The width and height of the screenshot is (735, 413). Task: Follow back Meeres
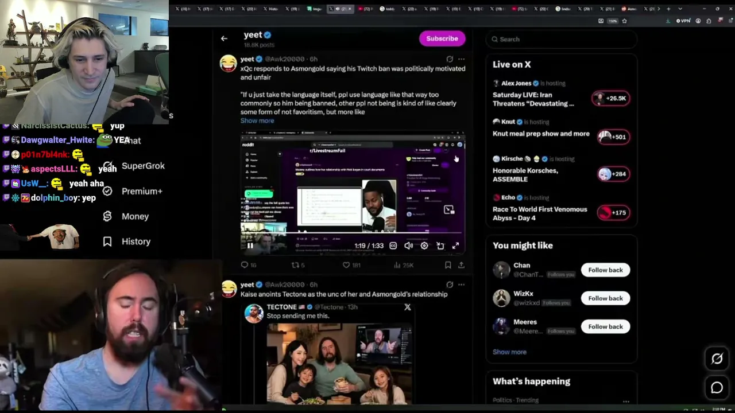click(605, 326)
